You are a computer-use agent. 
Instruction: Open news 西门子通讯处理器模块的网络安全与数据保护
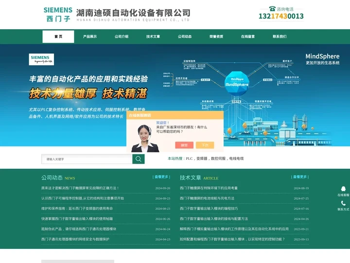[75, 239]
